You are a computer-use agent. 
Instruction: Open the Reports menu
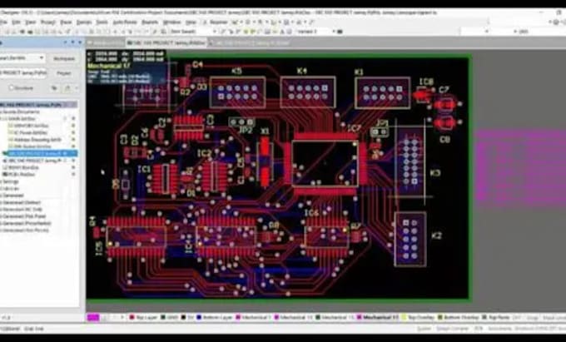tap(150, 22)
